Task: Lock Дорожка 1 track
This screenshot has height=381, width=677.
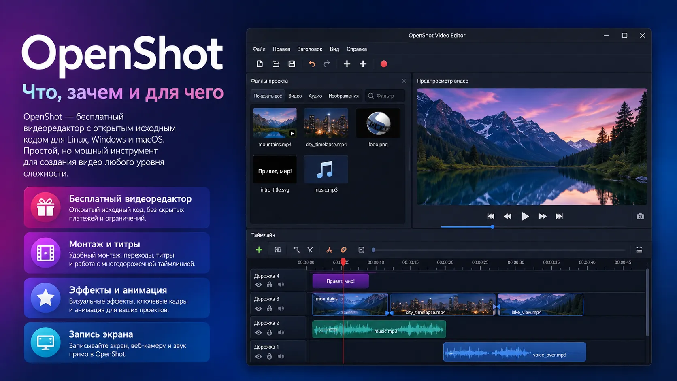Action: coord(270,356)
